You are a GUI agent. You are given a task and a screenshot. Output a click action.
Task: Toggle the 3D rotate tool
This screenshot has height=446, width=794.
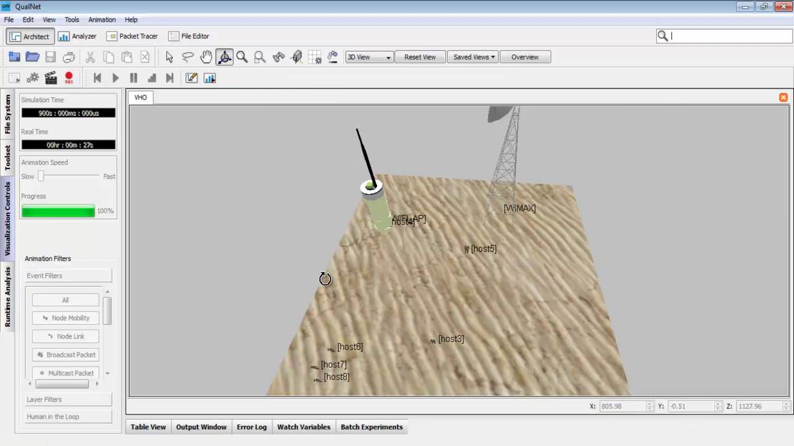(x=225, y=57)
